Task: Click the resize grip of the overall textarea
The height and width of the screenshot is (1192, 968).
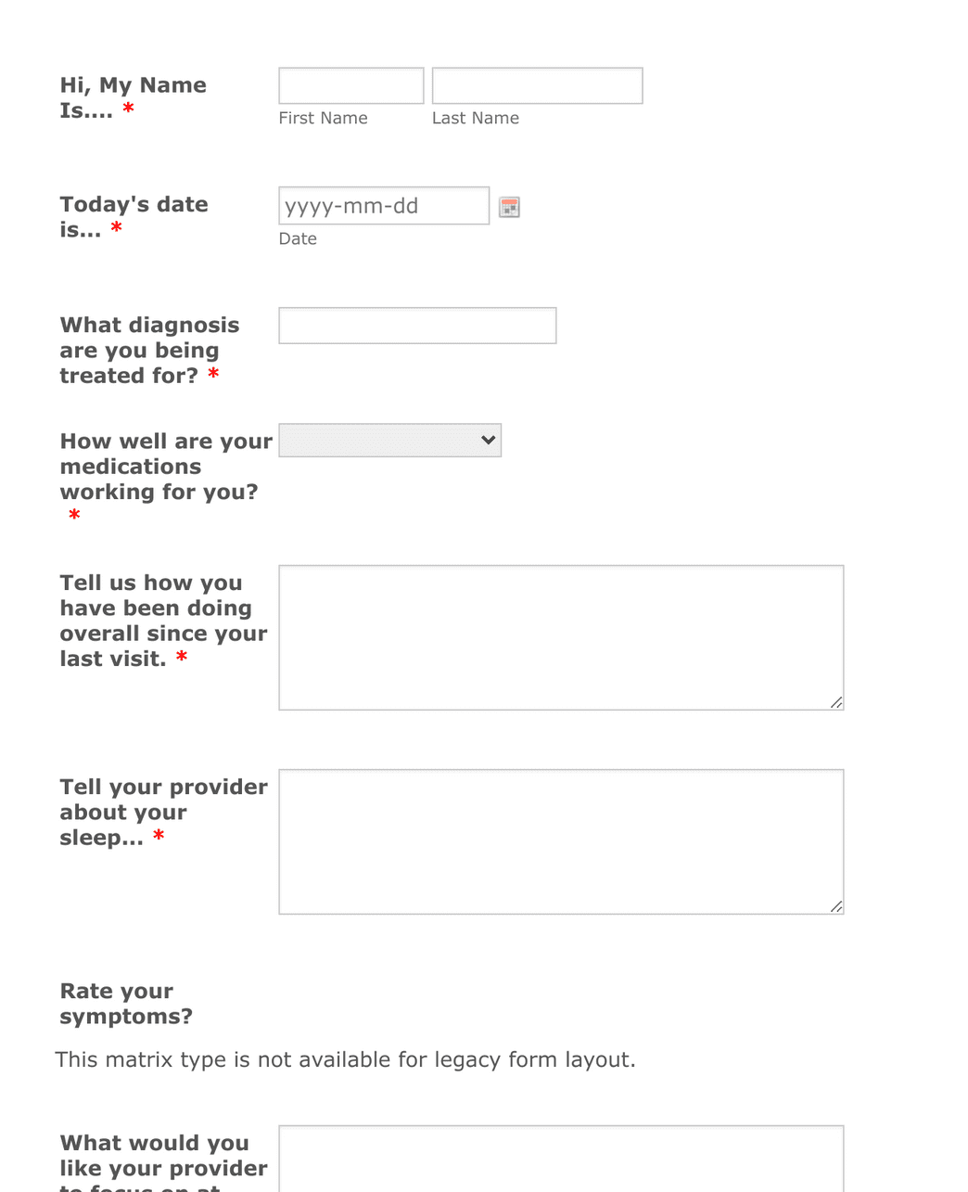Action: 837,702
